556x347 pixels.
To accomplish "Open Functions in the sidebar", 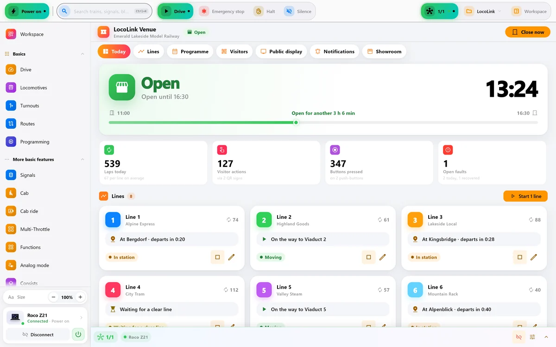I will 45,247.
